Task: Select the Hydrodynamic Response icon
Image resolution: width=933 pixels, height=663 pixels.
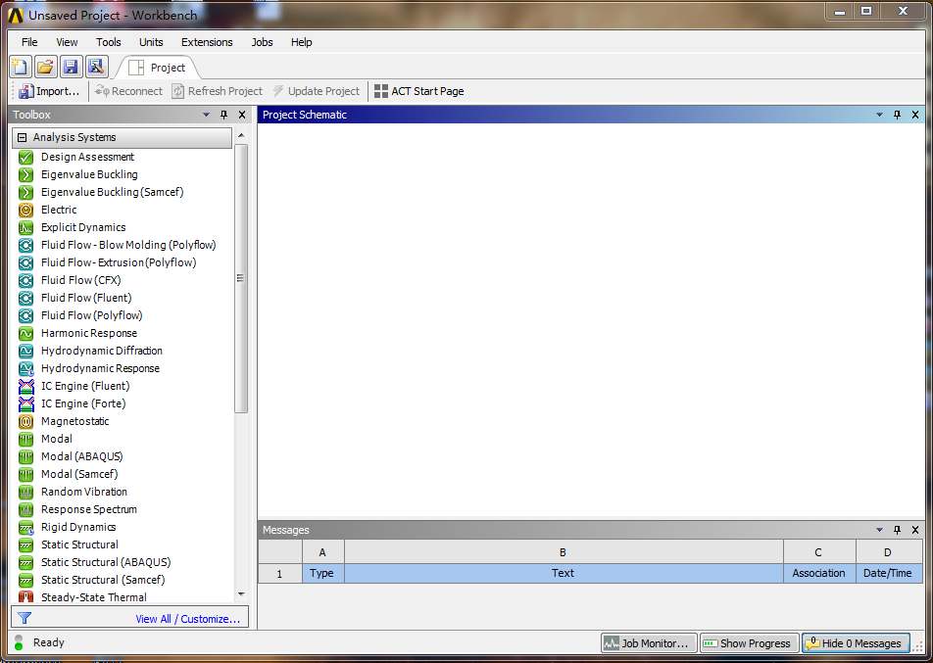Action: click(x=25, y=368)
